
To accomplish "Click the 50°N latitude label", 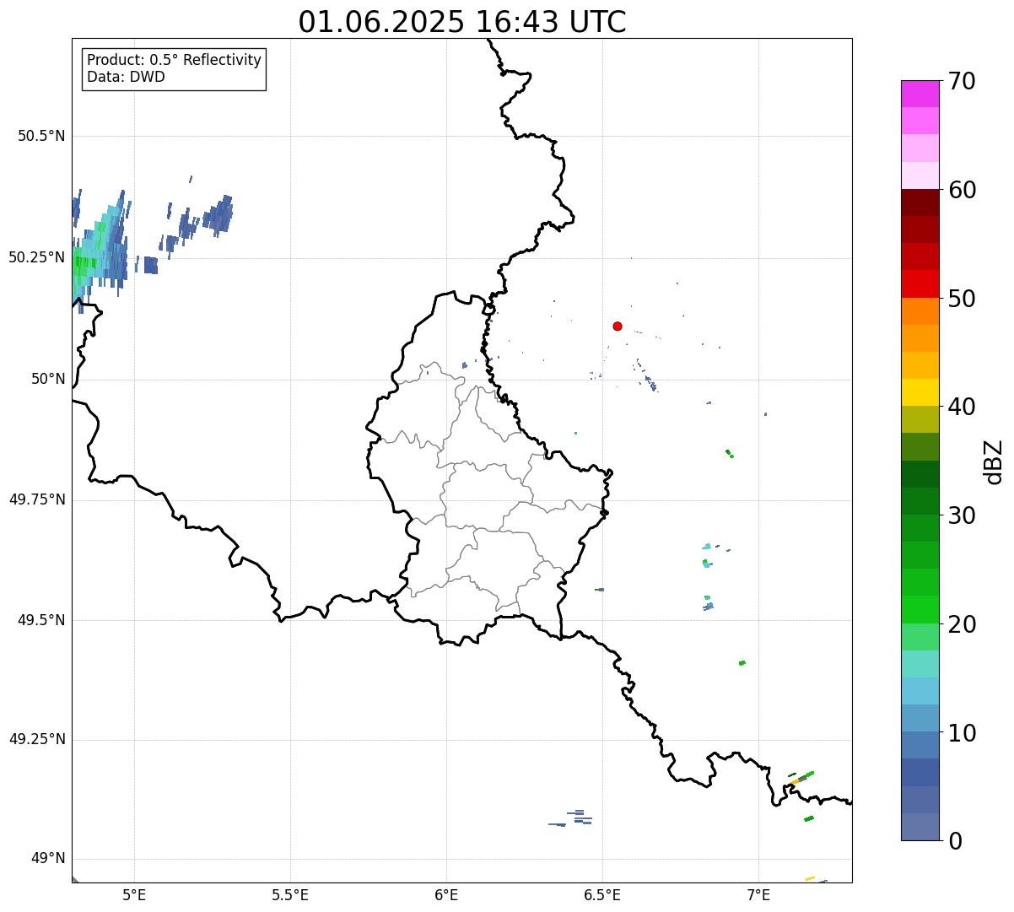I will 46,379.
